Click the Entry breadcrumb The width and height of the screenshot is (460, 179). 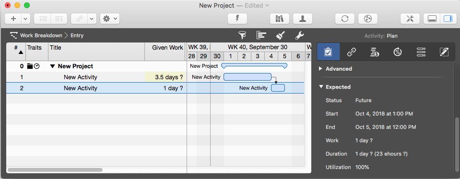pyautogui.click(x=77, y=35)
